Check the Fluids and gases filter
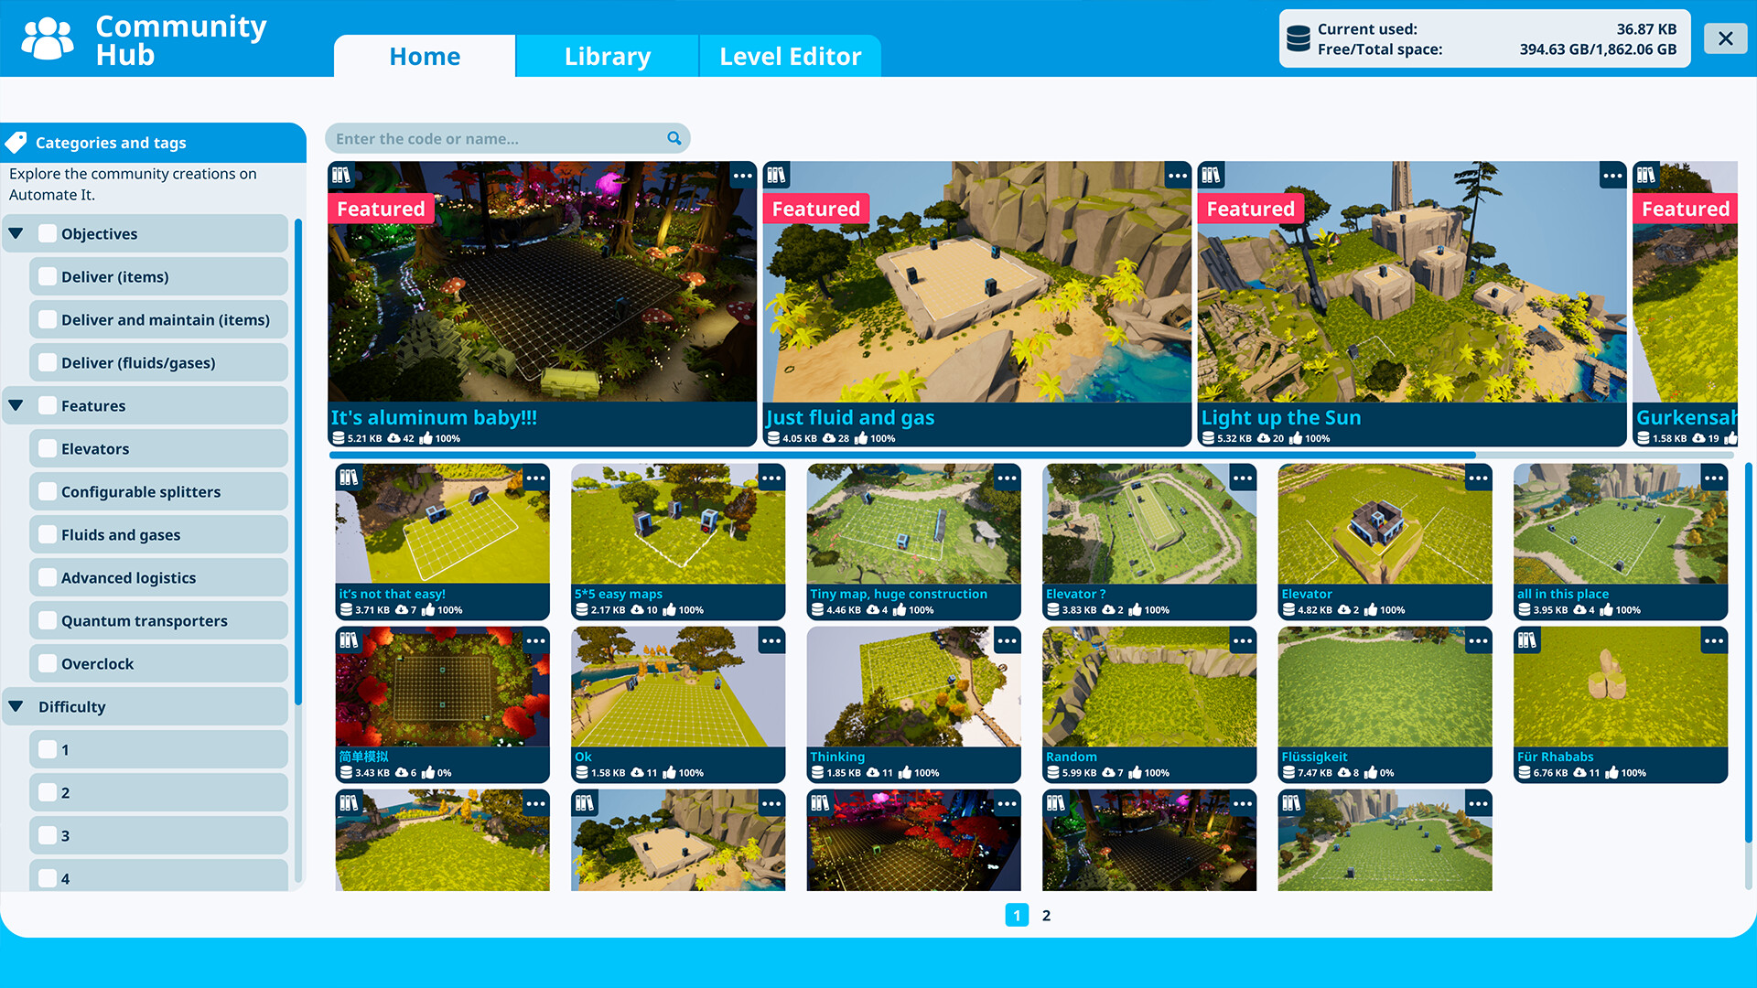1757x988 pixels. coord(46,534)
